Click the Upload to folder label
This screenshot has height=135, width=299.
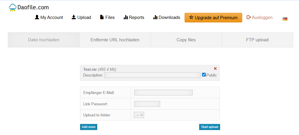97,115
